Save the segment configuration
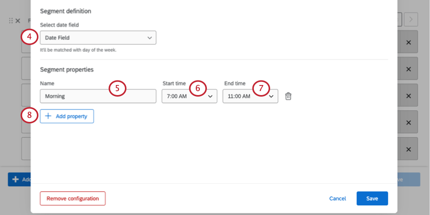Screen dimensions: 430x215 (372, 198)
